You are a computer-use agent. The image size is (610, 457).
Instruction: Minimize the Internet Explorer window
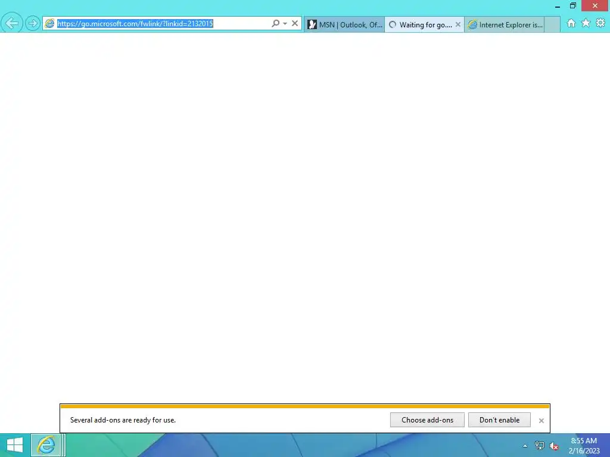click(558, 6)
